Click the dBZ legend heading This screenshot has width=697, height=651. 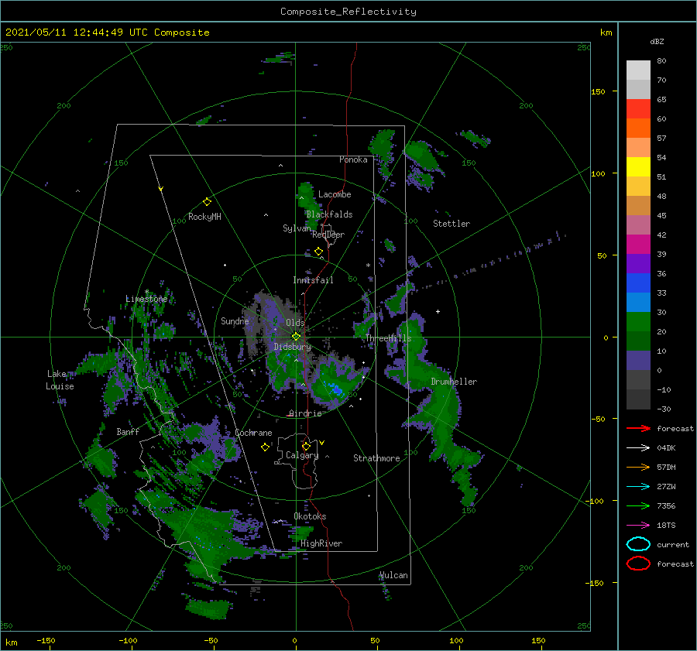pyautogui.click(x=657, y=41)
